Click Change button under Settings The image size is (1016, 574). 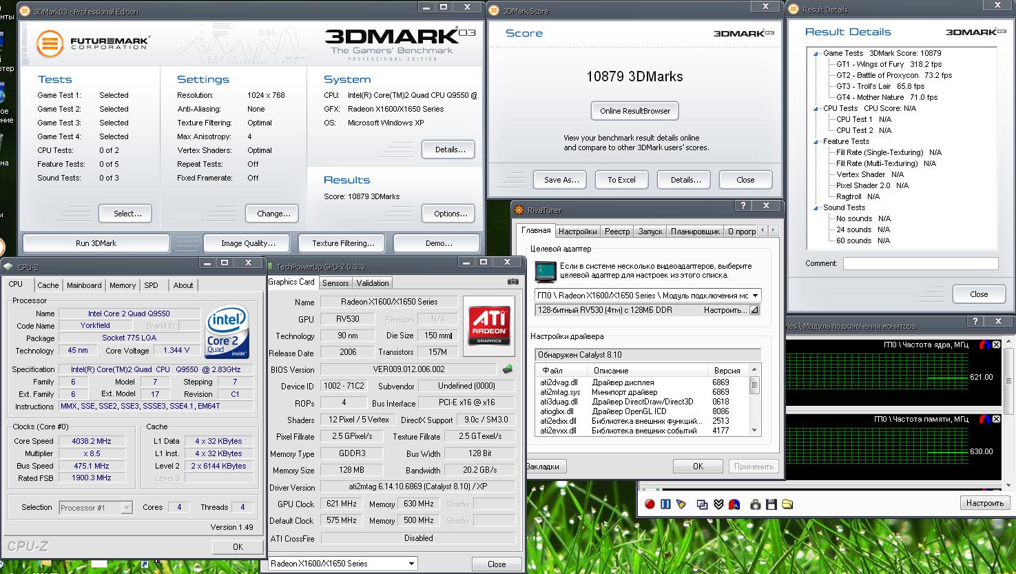[x=273, y=214]
